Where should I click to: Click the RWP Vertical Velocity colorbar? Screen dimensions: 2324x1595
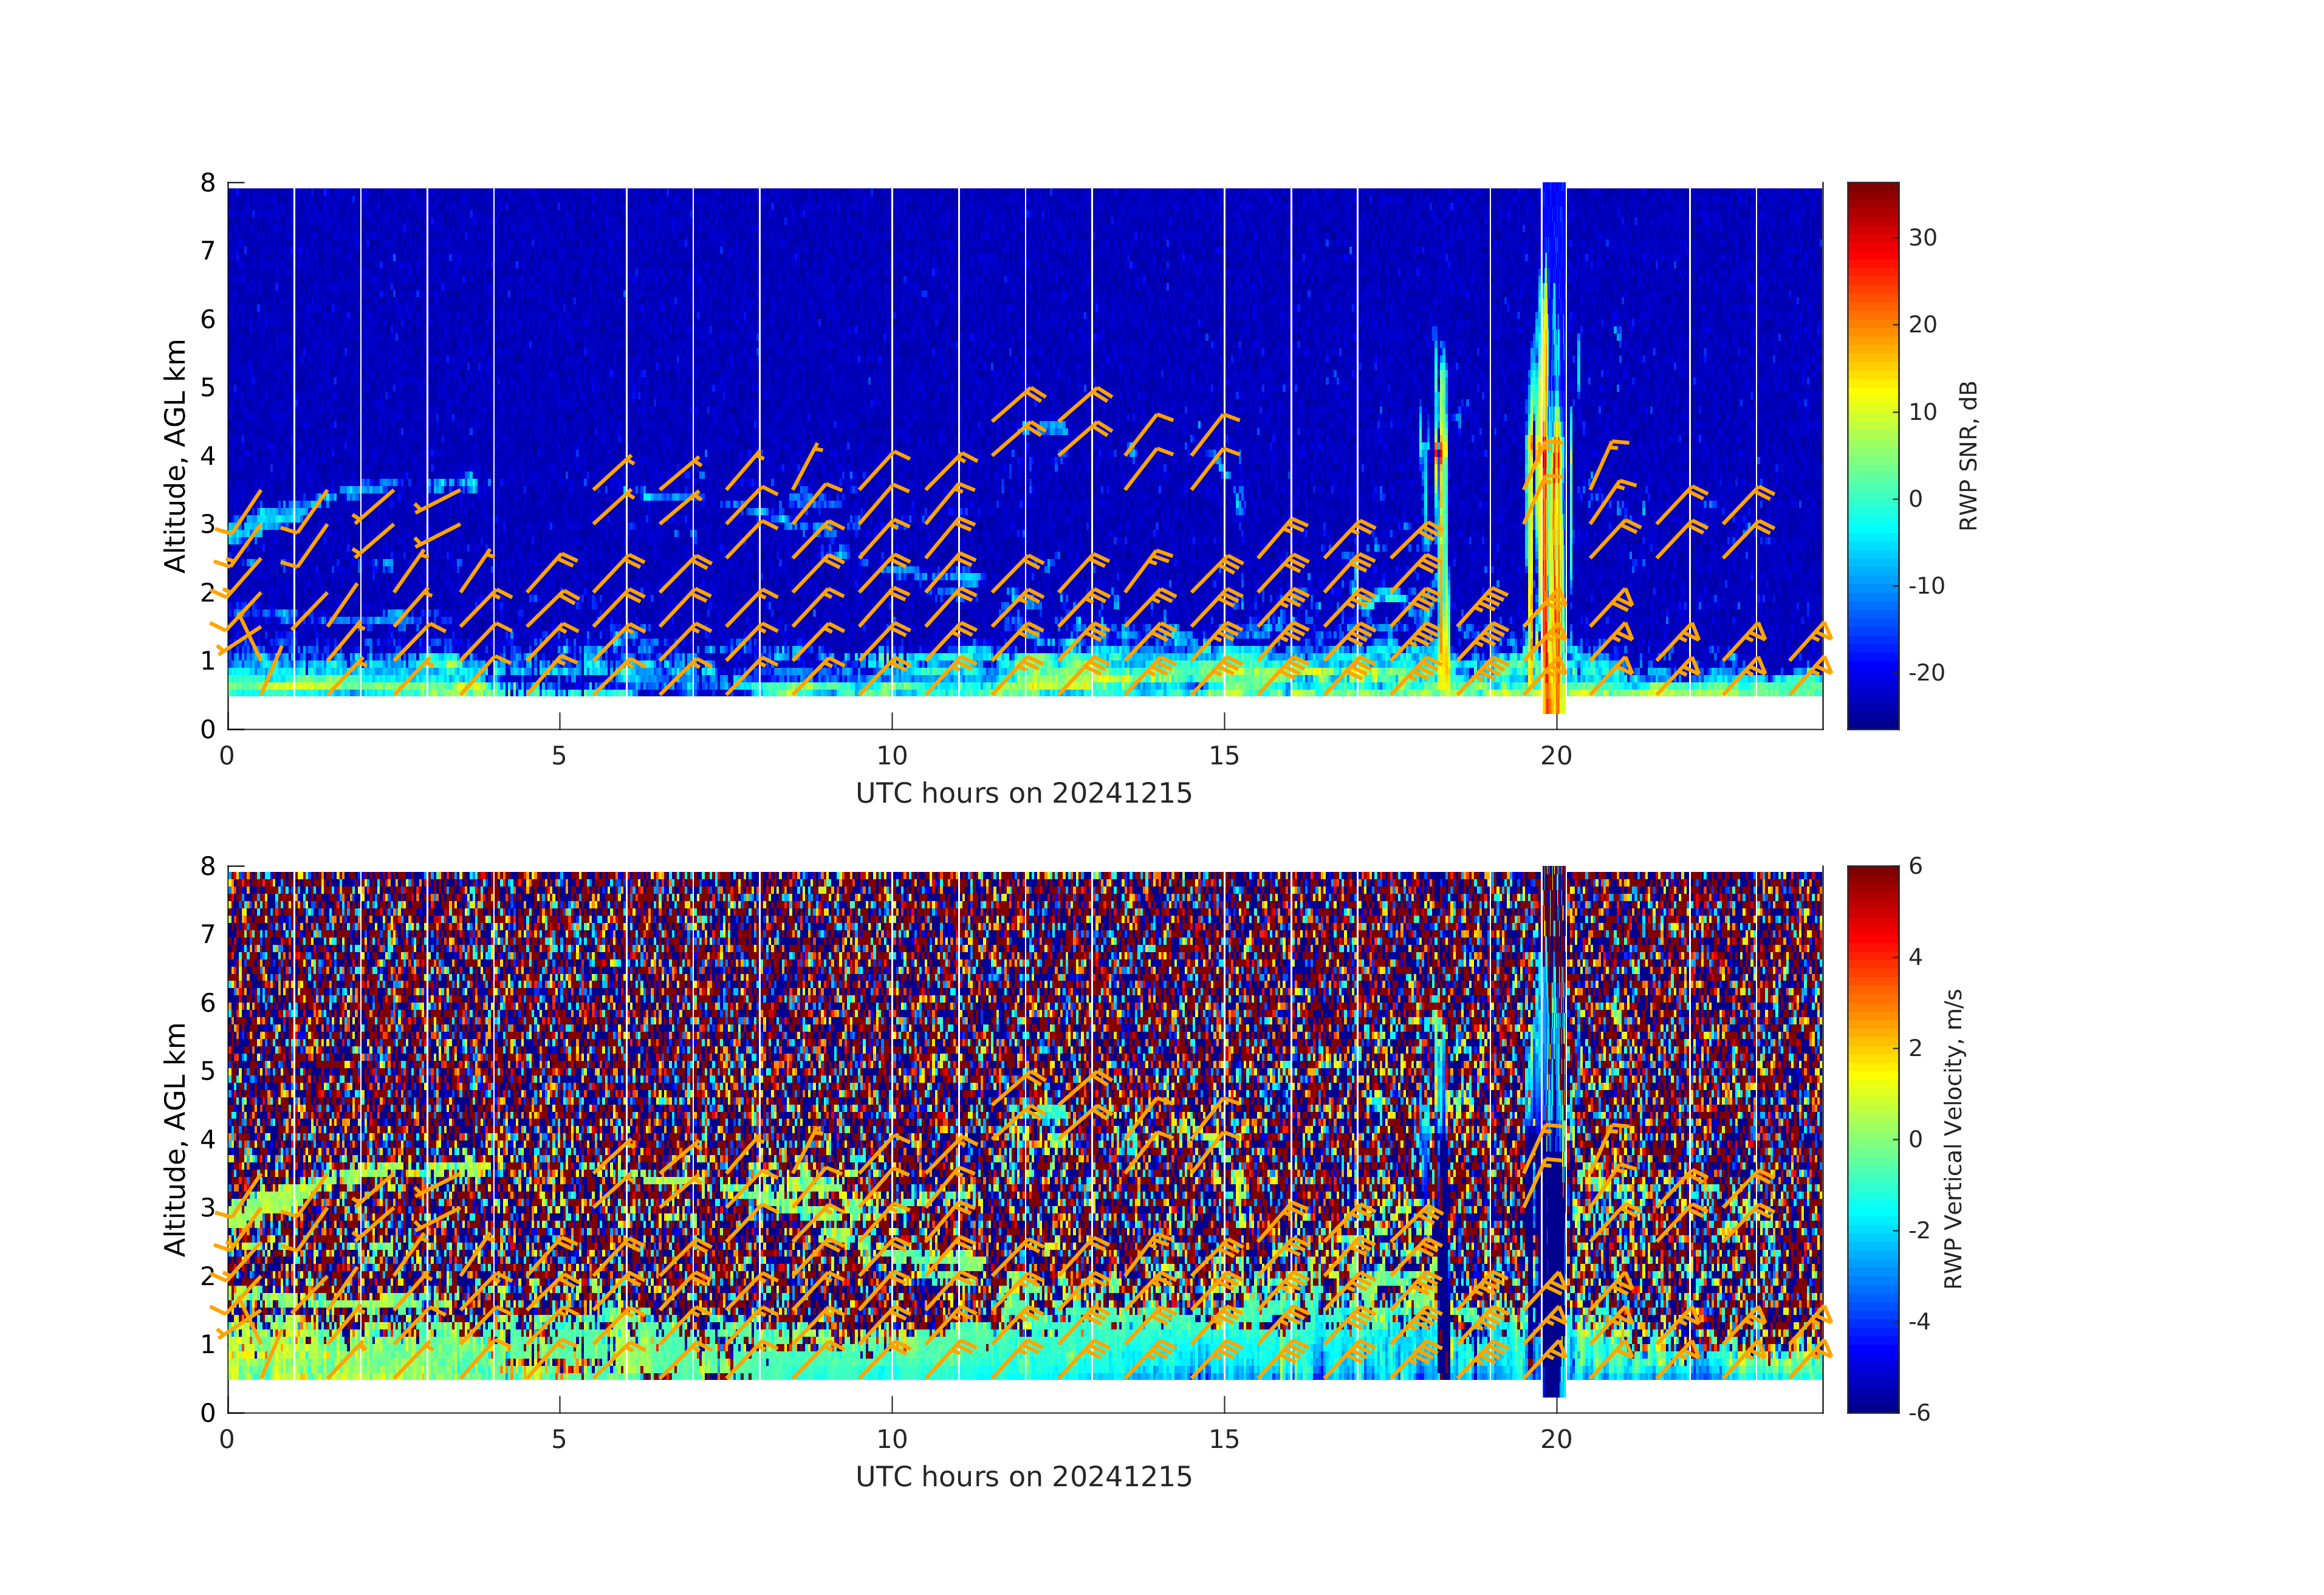[1872, 1138]
